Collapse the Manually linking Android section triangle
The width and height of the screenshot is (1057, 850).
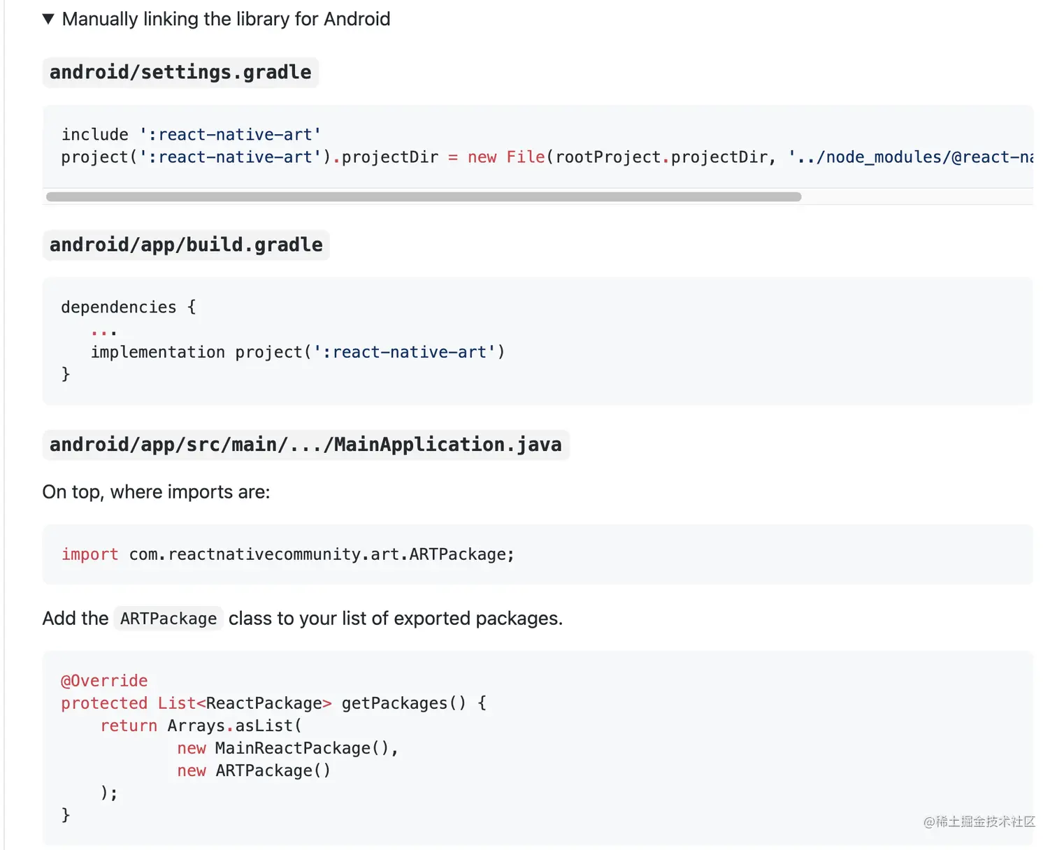click(x=48, y=19)
